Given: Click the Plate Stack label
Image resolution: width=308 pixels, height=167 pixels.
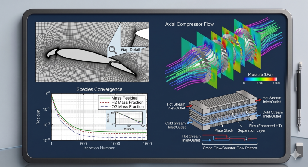Looking at the screenshot, I should click(223, 130).
